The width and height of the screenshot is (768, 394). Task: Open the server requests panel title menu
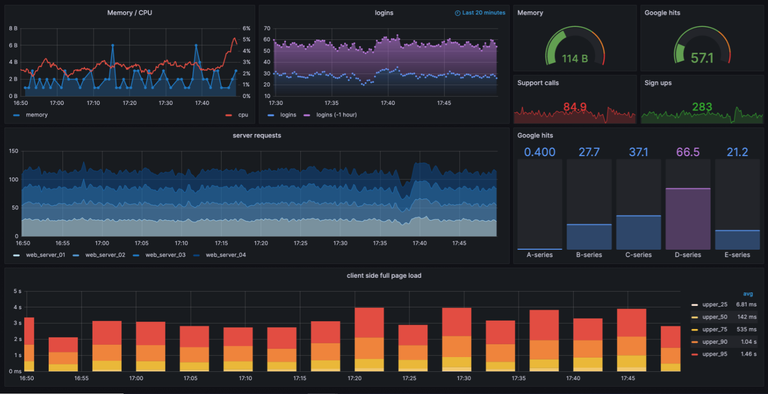[257, 135]
